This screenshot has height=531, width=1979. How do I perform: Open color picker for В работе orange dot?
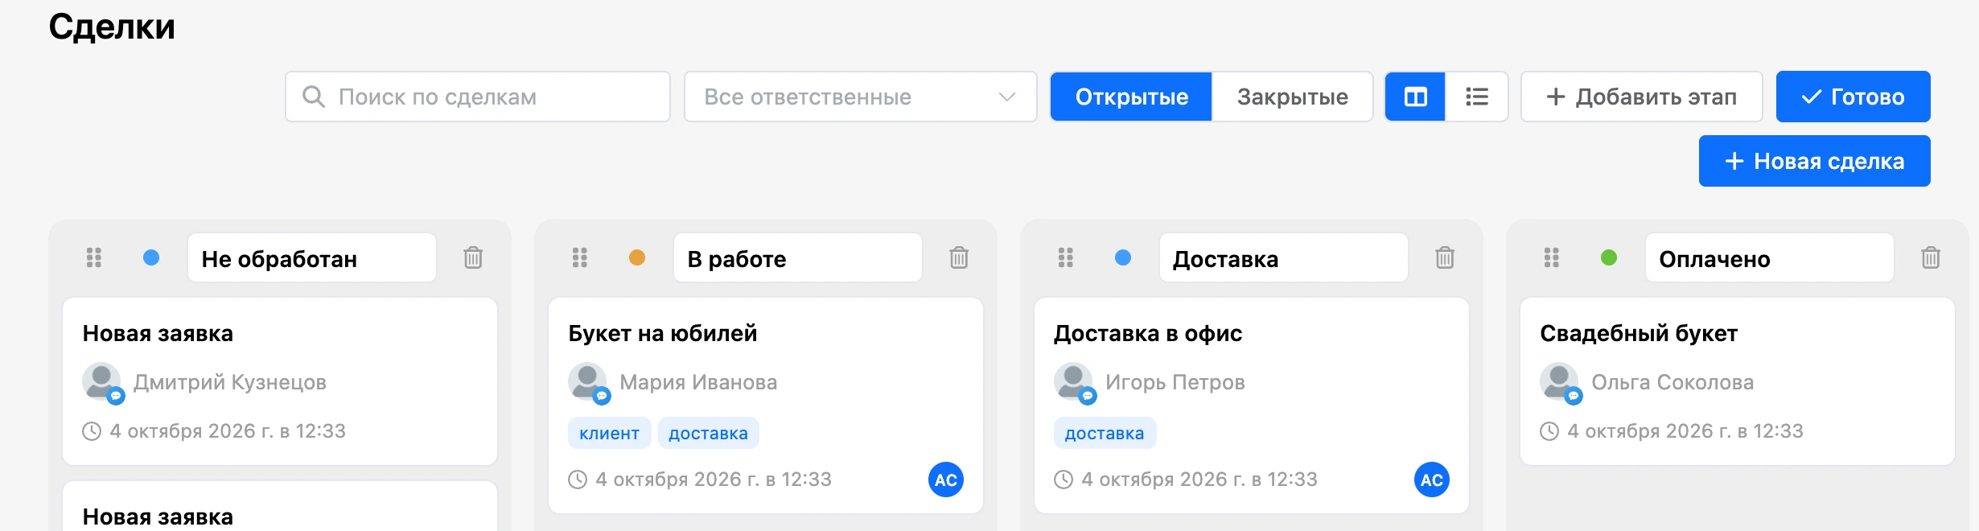point(637,257)
